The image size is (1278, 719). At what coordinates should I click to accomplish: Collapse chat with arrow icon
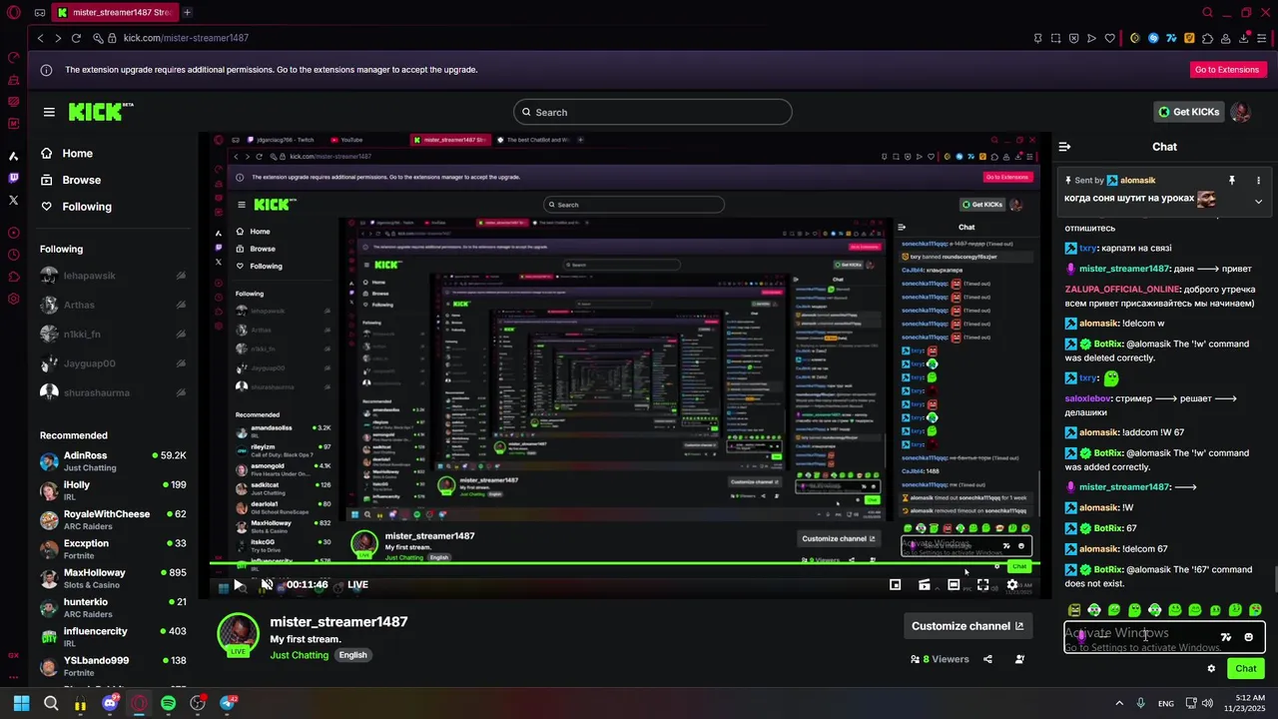click(x=1064, y=147)
